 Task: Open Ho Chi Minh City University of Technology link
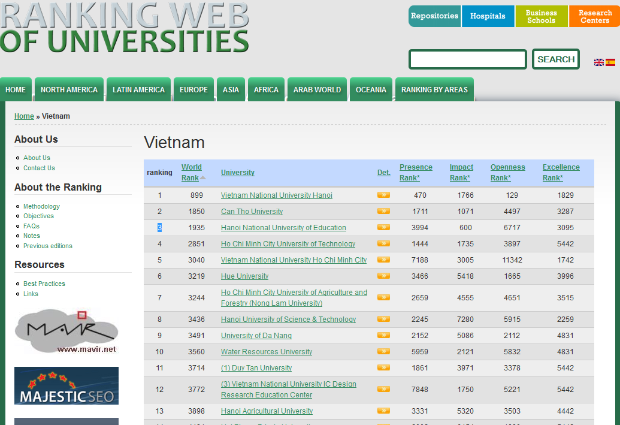[x=288, y=244]
